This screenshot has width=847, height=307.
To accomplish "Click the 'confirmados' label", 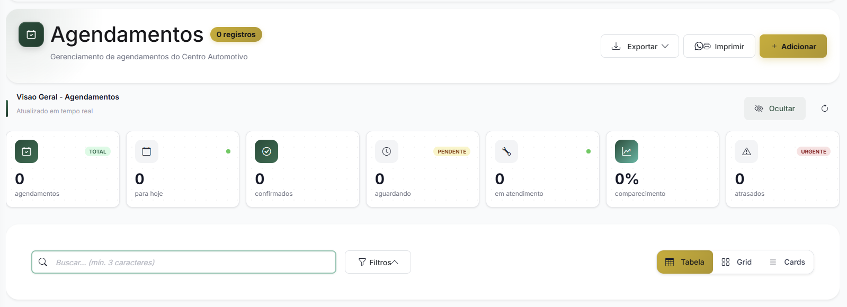I will pos(274,194).
